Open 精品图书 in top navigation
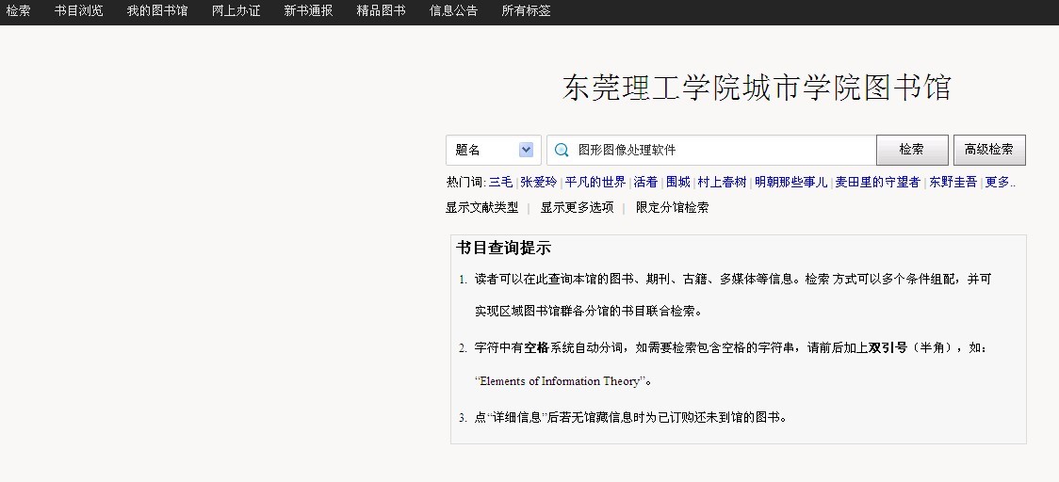 (381, 10)
